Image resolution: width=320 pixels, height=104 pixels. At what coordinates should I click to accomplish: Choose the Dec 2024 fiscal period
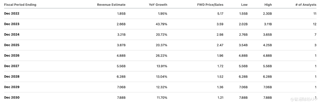coord(12,35)
